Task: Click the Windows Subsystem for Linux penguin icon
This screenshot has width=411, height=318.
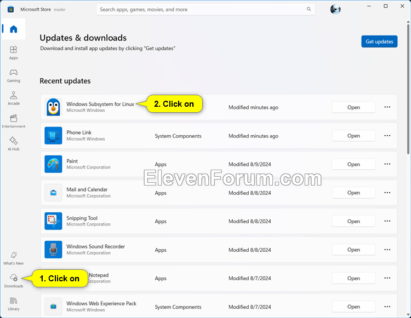Action: [53, 107]
